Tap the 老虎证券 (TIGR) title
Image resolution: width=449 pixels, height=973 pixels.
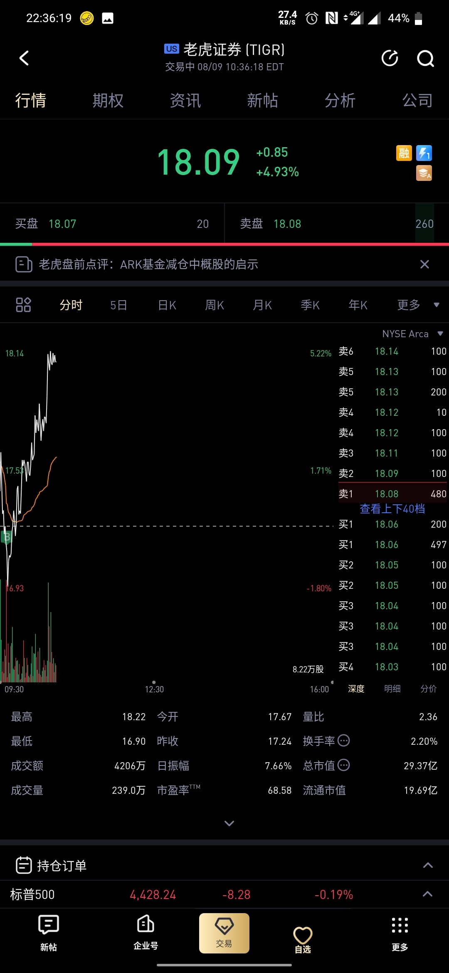pos(234,49)
